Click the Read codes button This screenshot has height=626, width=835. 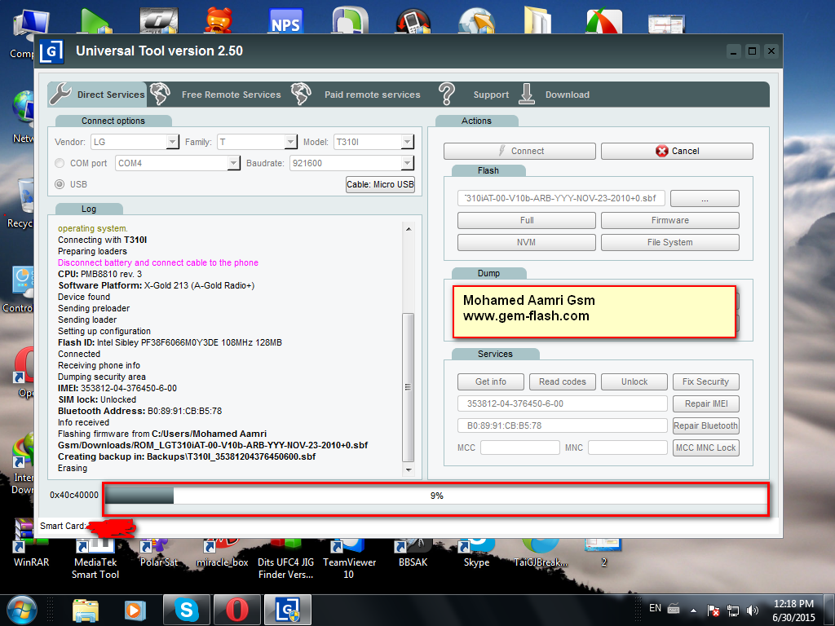(563, 381)
